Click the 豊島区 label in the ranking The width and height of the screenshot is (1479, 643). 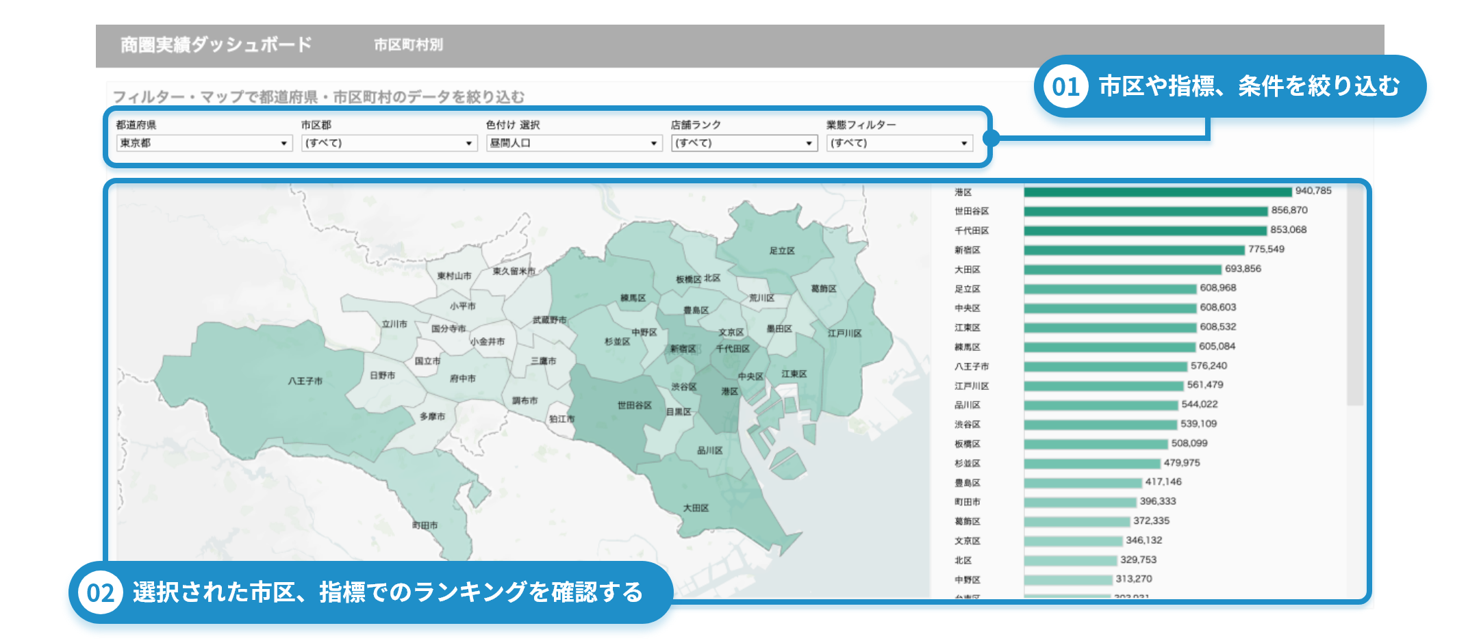coord(968,483)
